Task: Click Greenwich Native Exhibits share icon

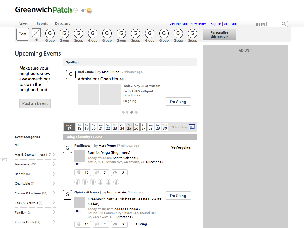Action: [x=115, y=224]
